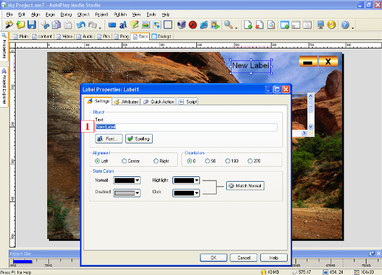The width and height of the screenshot is (382, 275).
Task: Insert an Image object from toolbar
Action: (x=146, y=25)
